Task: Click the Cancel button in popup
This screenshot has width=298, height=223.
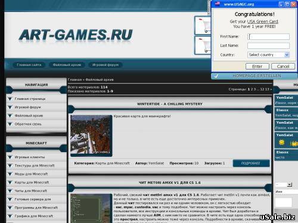Action: pyautogui.click(x=283, y=67)
